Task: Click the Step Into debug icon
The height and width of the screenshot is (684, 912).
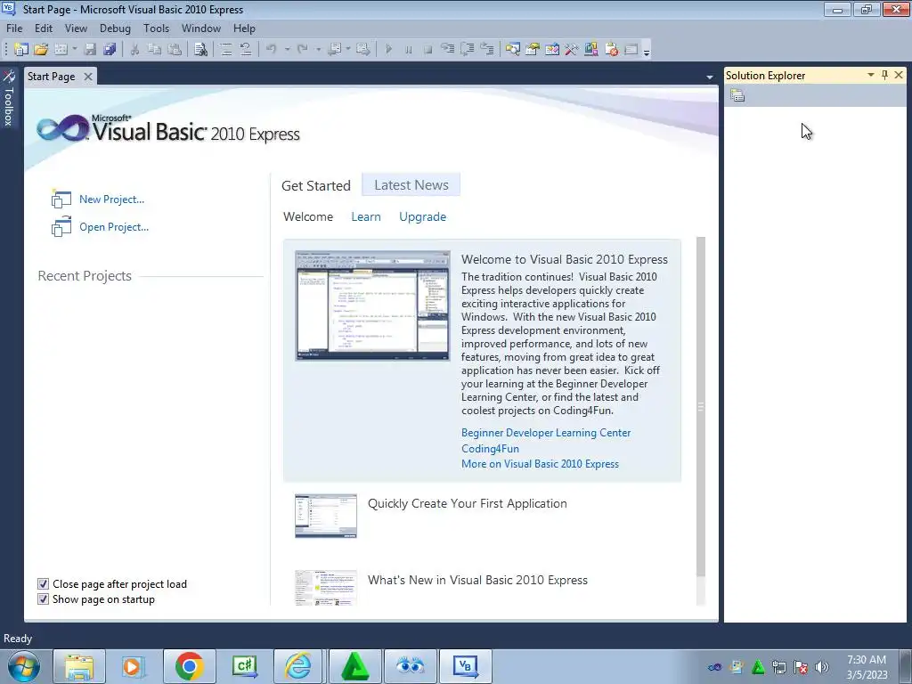Action: [x=447, y=50]
